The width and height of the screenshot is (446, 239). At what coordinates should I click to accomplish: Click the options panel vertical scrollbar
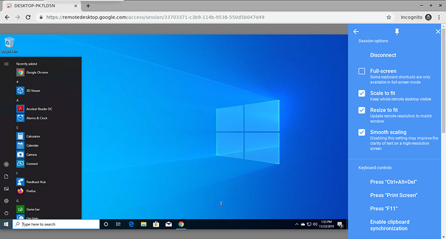pyautogui.click(x=443, y=79)
